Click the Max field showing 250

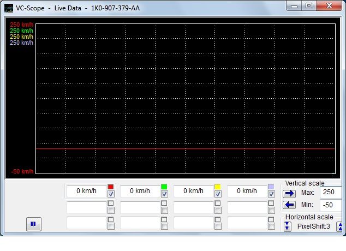(x=331, y=192)
